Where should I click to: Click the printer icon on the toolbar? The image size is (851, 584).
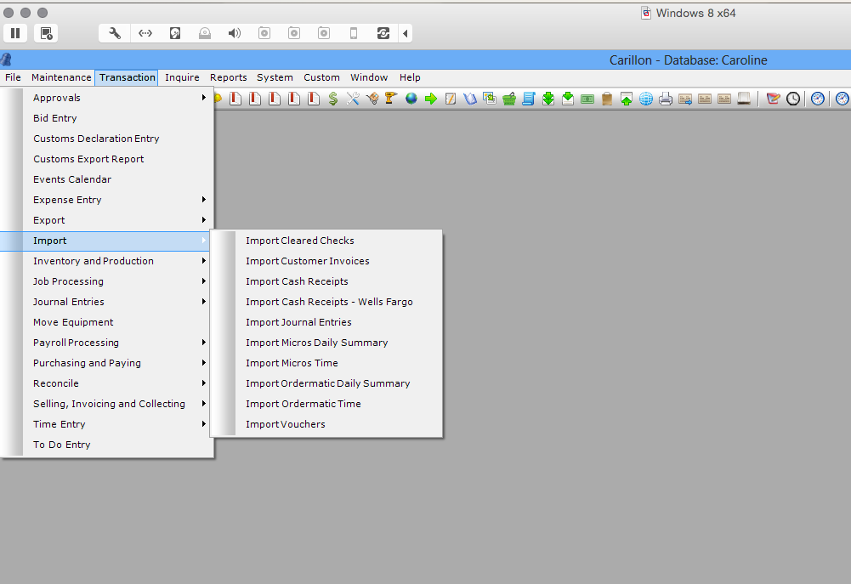664,98
